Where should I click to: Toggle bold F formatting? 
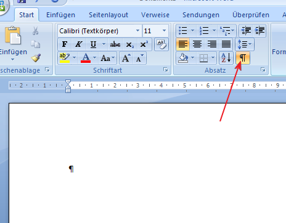coord(65,44)
